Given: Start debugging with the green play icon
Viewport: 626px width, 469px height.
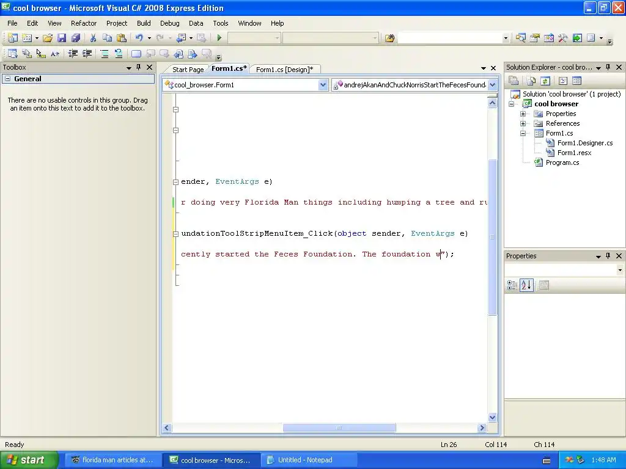Looking at the screenshot, I should point(219,38).
